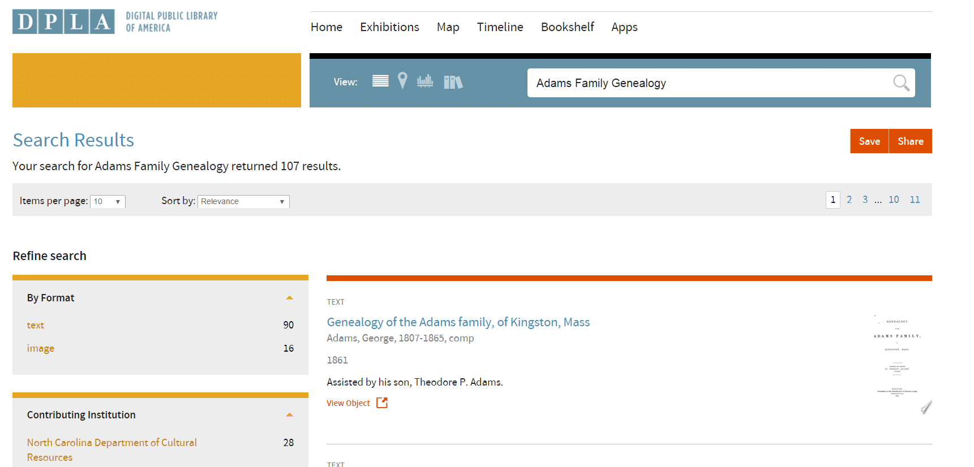Image resolution: width=974 pixels, height=467 pixels.
Task: Filter results by text format
Action: [35, 325]
